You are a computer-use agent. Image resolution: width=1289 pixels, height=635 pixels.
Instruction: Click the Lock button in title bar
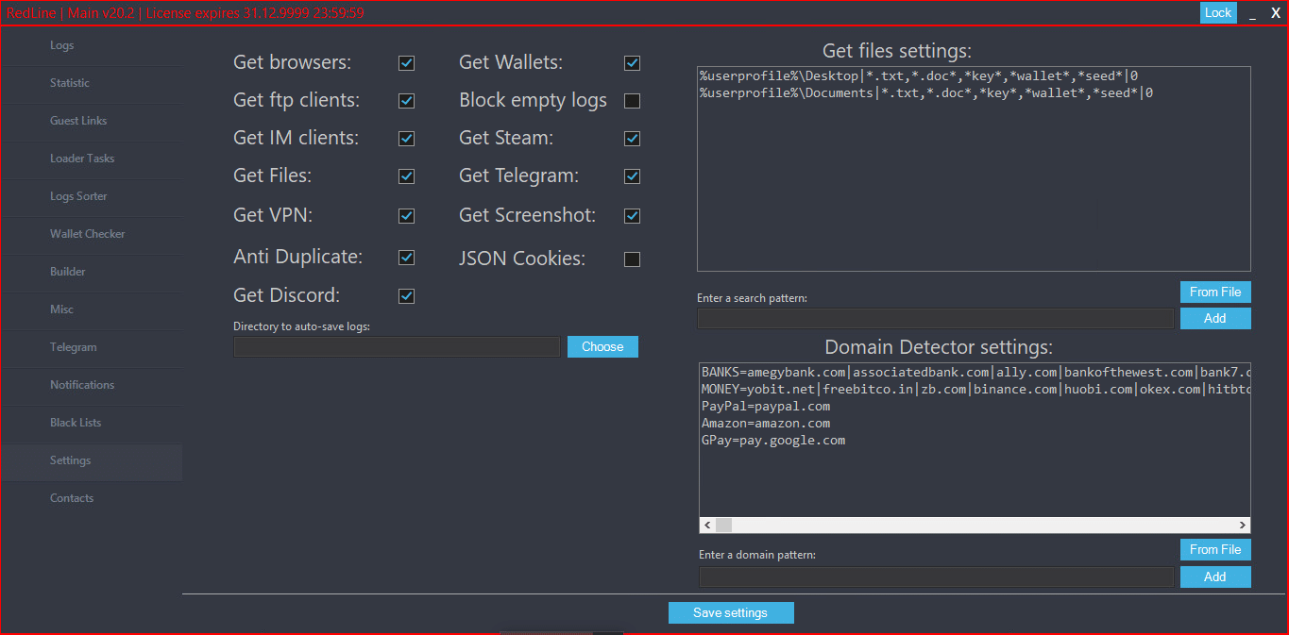pyautogui.click(x=1218, y=13)
